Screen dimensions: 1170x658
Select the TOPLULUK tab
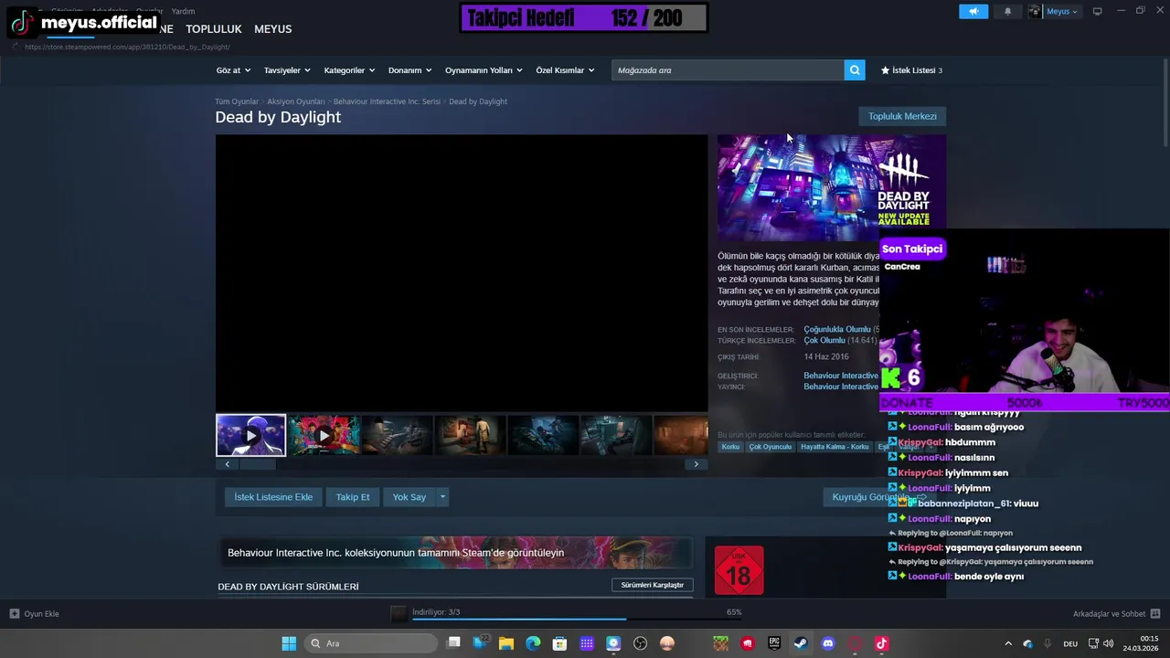[214, 29]
